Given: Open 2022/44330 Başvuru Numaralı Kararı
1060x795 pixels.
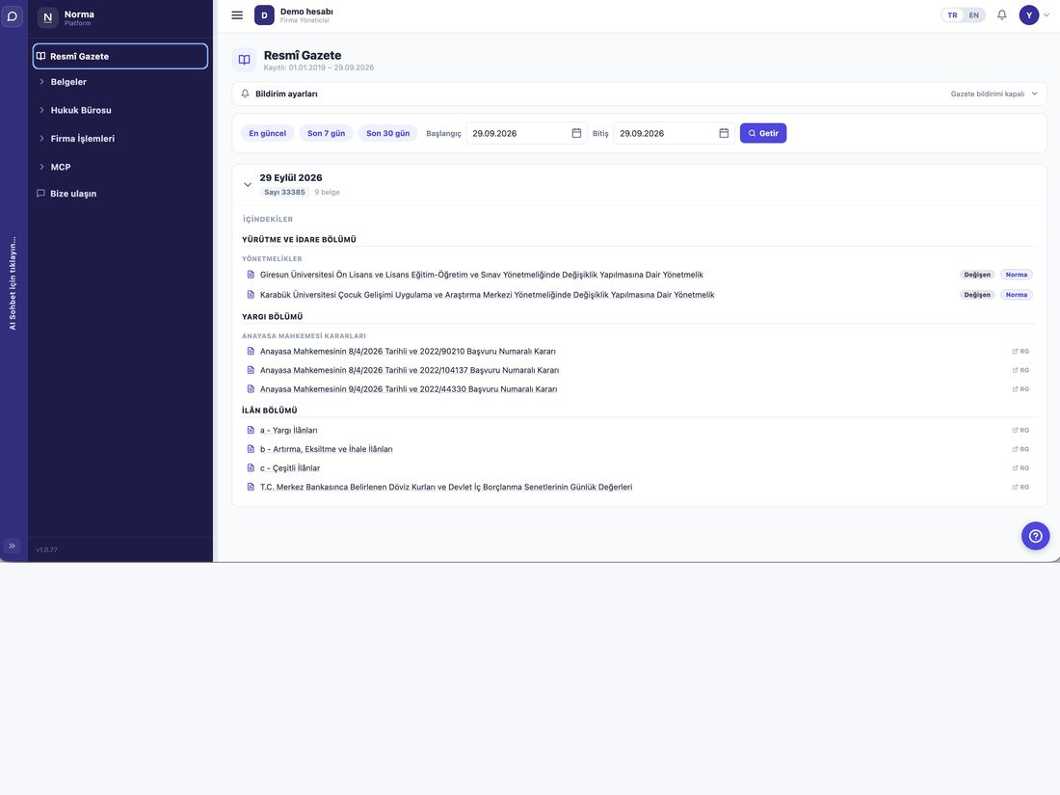Looking at the screenshot, I should (x=409, y=389).
